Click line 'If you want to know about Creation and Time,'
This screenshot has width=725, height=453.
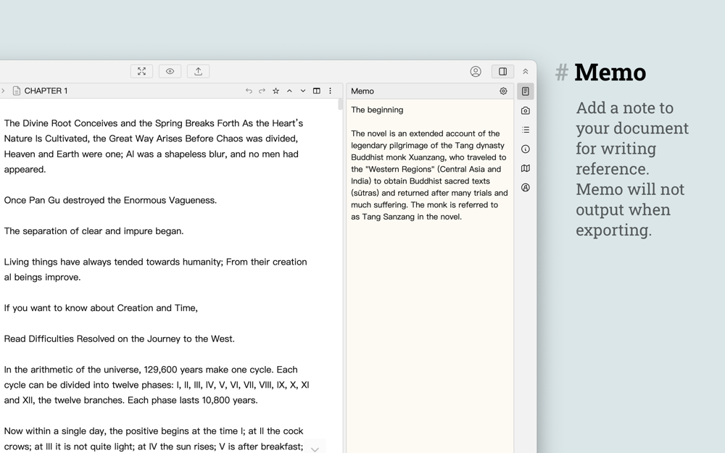tap(101, 308)
